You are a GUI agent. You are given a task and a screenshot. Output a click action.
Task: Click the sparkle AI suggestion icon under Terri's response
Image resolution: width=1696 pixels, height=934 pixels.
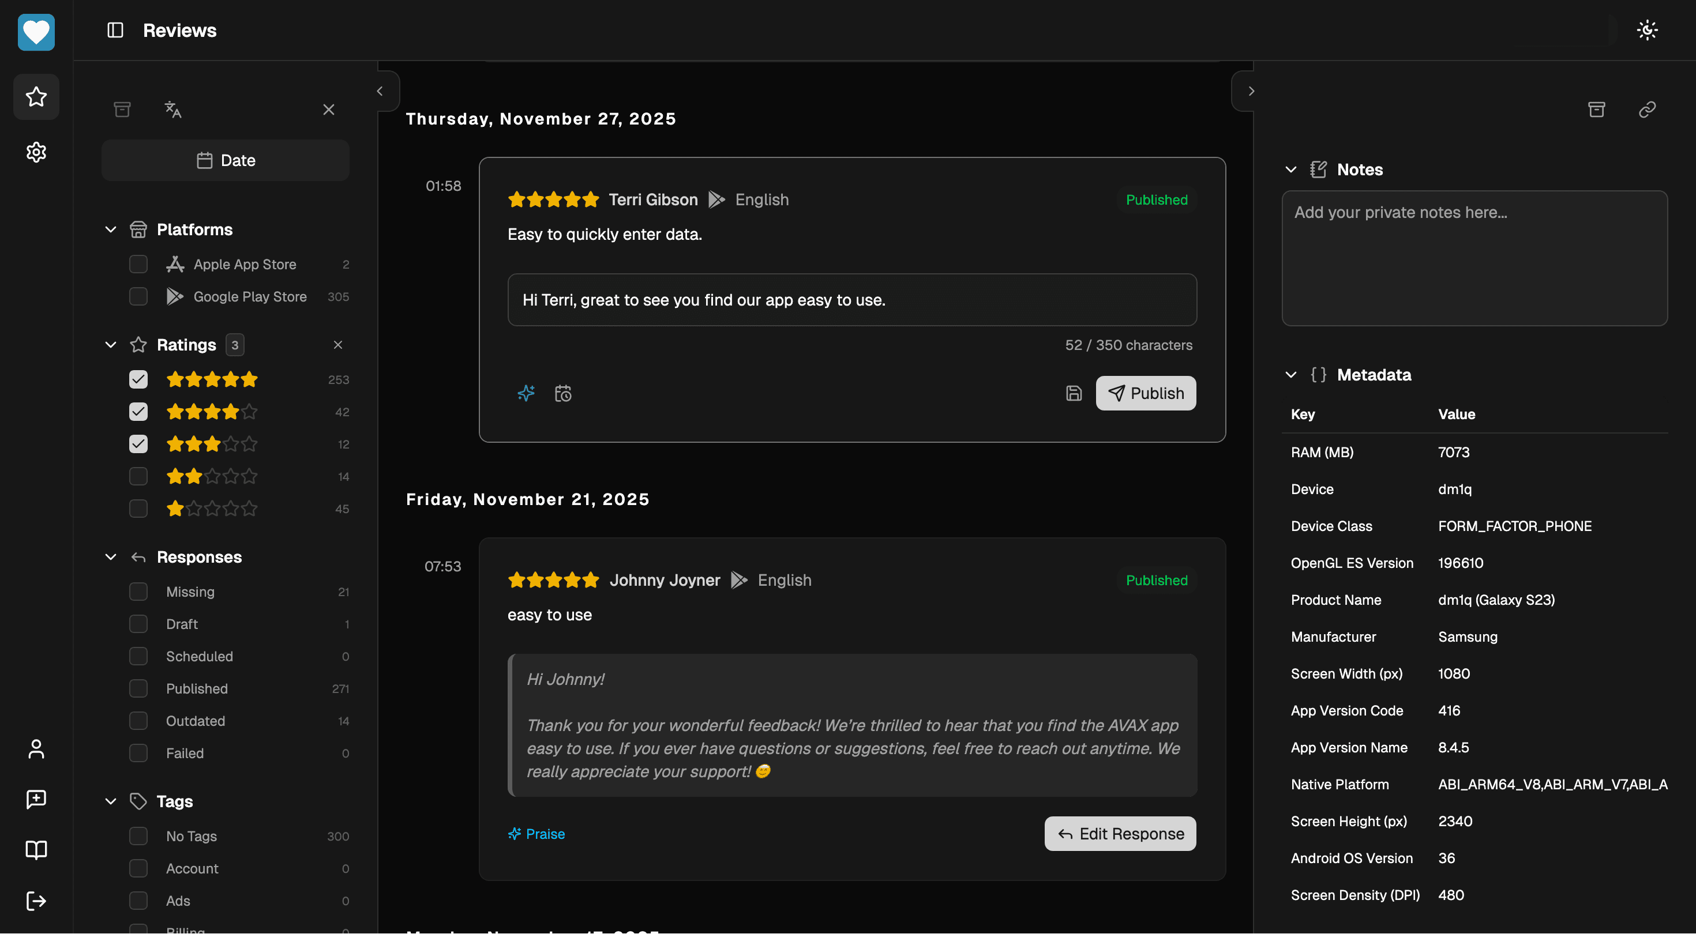coord(526,393)
